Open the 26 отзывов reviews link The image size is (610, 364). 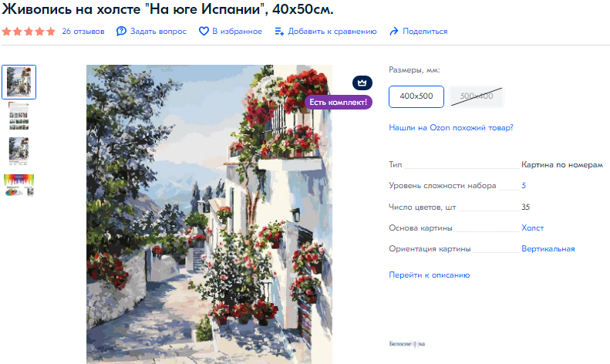[83, 32]
